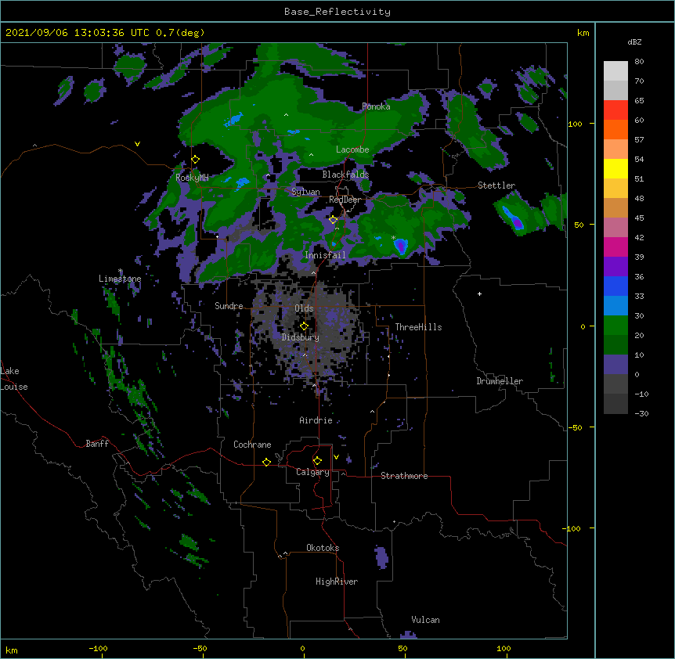675x659 pixels.
Task: Click the Ponoka city label
Action: point(376,106)
